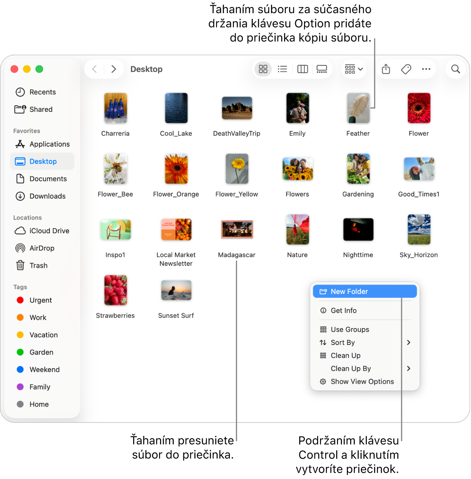Viewport: 471px width, 479px height.
Task: Switch to icon view
Action: [263, 69]
